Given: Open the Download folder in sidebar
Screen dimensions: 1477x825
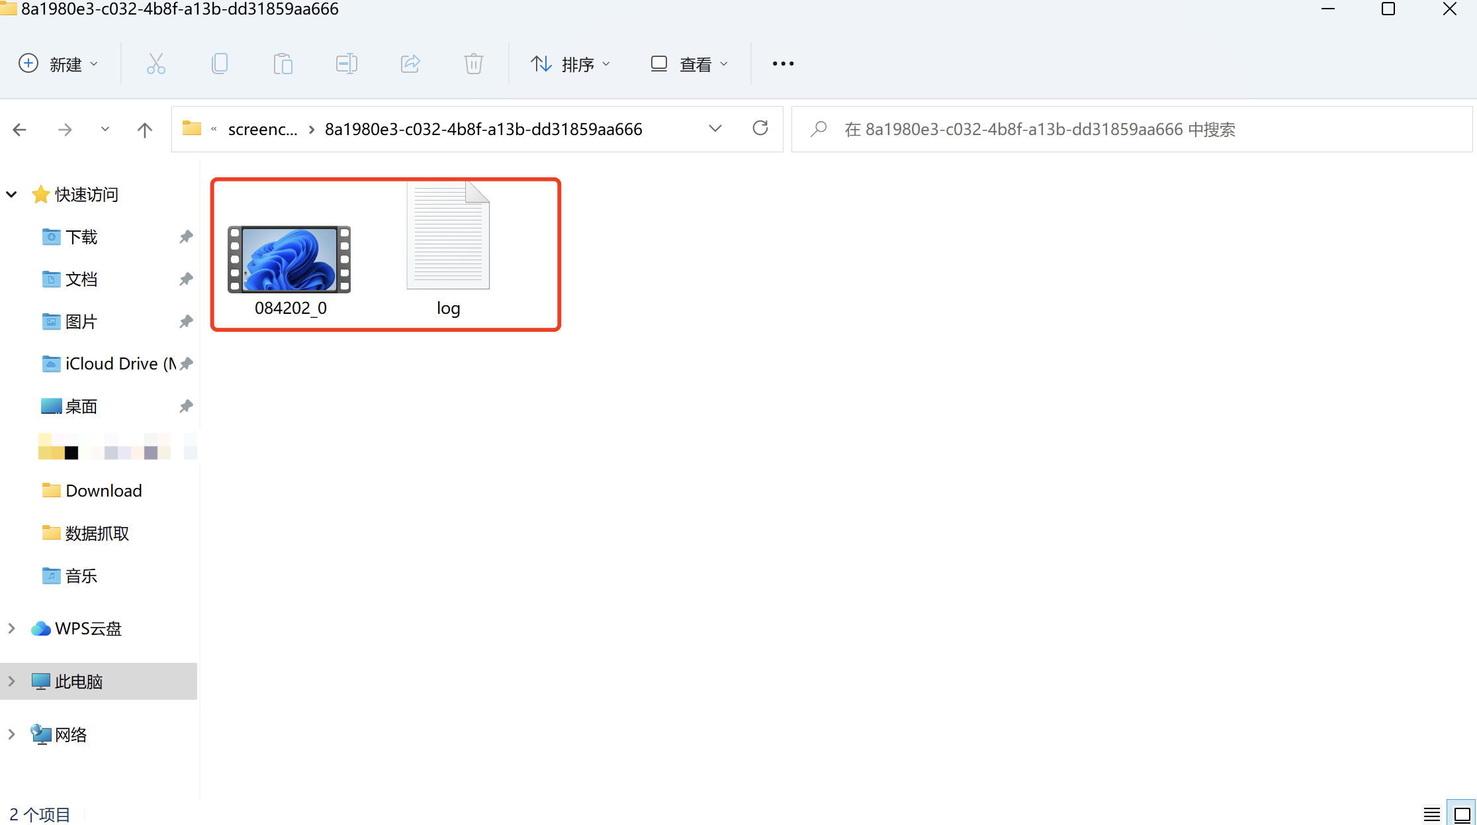Looking at the screenshot, I should [103, 491].
